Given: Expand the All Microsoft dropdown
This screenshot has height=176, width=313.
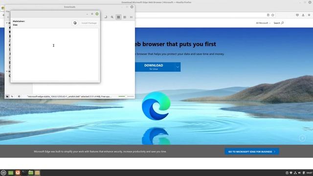Looking at the screenshot, I should coord(263,23).
